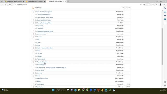The height and width of the screenshot is (94, 167).
Task: Close the Transporte y Logística tab
Action: (44, 1)
